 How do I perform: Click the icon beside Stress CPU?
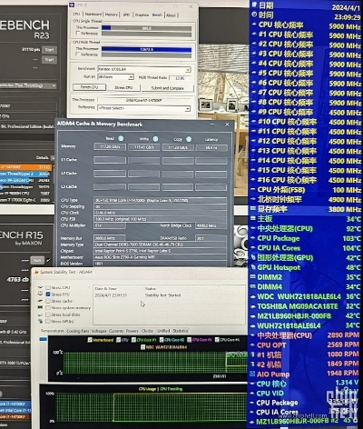coord(41,287)
